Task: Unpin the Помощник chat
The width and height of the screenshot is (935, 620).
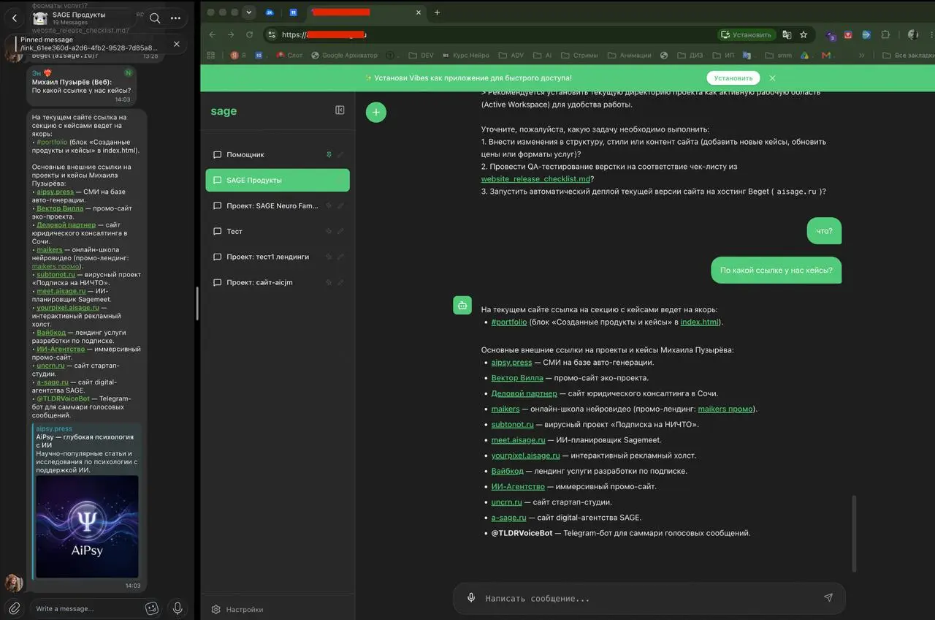Action: coord(329,154)
